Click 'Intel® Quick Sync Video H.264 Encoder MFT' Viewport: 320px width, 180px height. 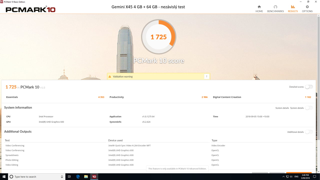click(x=129, y=145)
